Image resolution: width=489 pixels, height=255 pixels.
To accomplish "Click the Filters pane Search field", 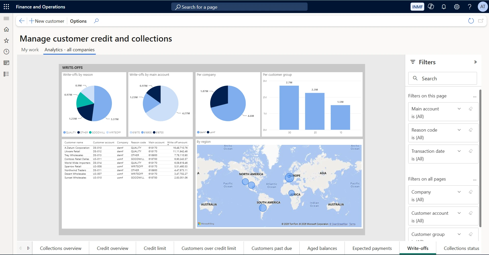I will (442, 79).
